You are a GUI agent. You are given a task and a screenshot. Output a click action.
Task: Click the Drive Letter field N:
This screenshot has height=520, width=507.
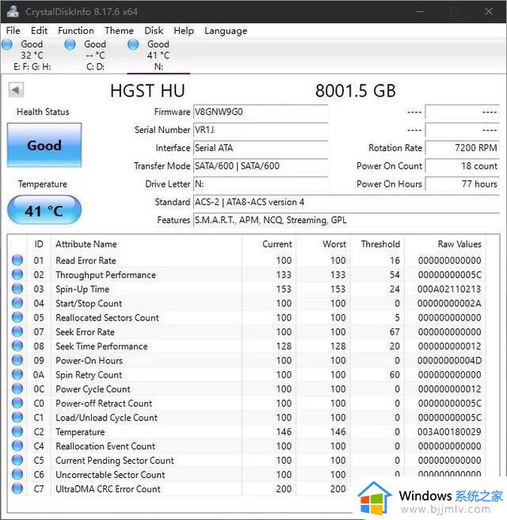point(261,184)
